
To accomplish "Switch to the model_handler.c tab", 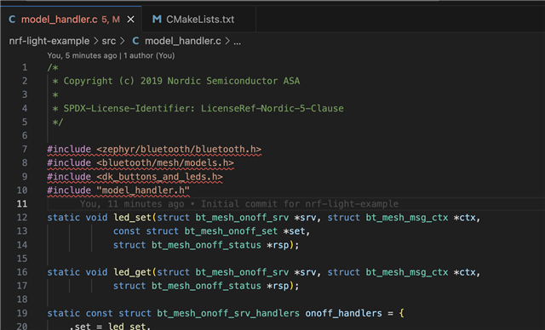I will (71, 20).
